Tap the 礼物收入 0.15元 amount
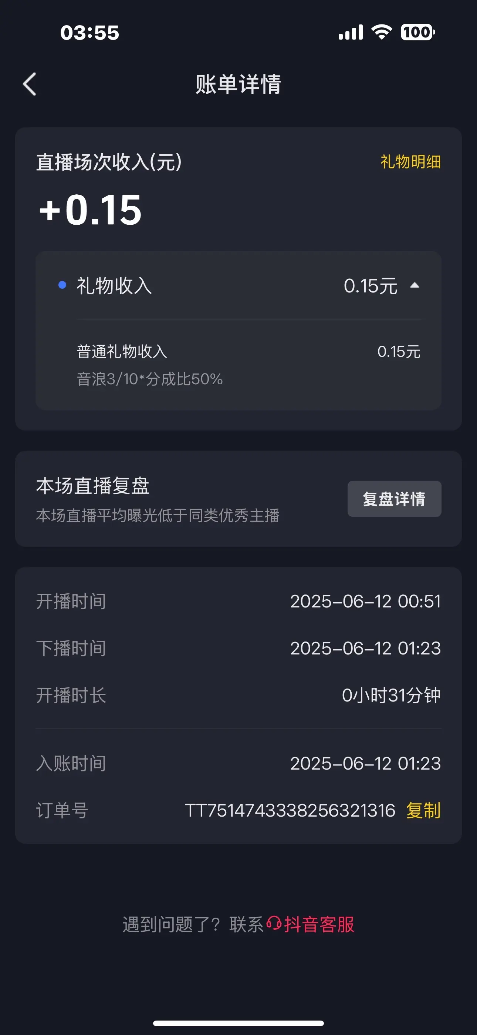This screenshot has width=477, height=1035. click(x=370, y=286)
